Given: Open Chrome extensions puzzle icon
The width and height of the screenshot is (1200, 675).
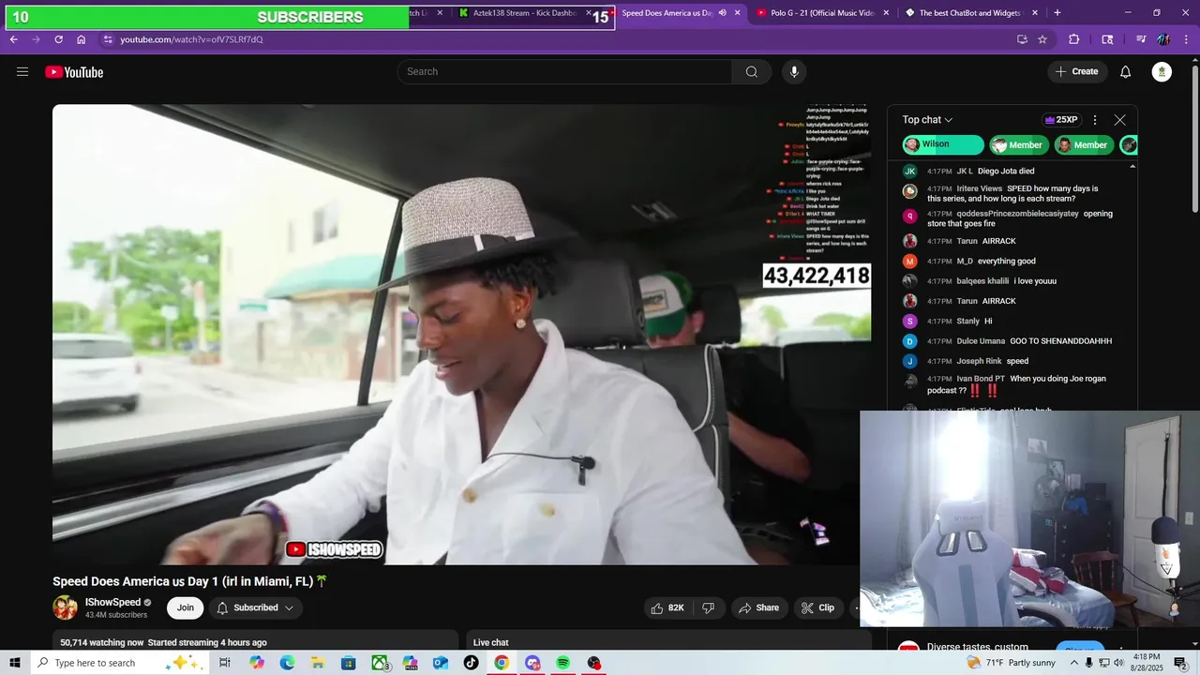Looking at the screenshot, I should 1074,39.
